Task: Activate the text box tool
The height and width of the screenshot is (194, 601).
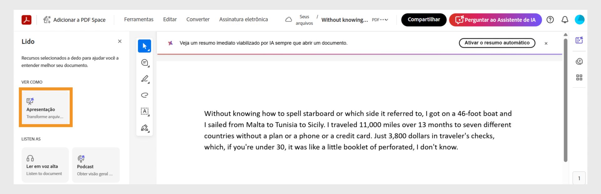Action: (x=145, y=111)
